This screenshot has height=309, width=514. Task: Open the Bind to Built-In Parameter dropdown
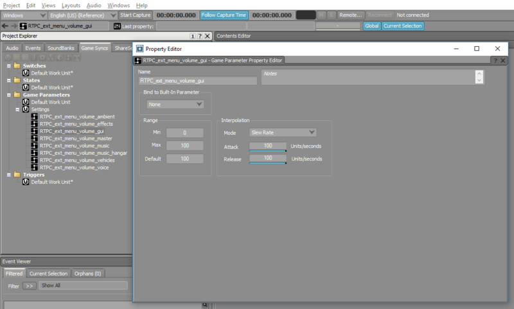pyautogui.click(x=175, y=104)
